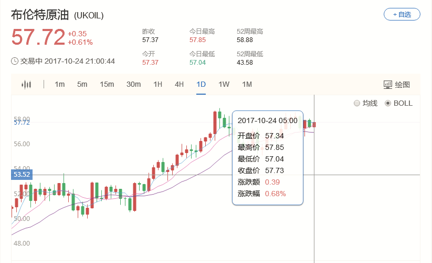Click the 52周最高 value 58.88

tap(245, 40)
